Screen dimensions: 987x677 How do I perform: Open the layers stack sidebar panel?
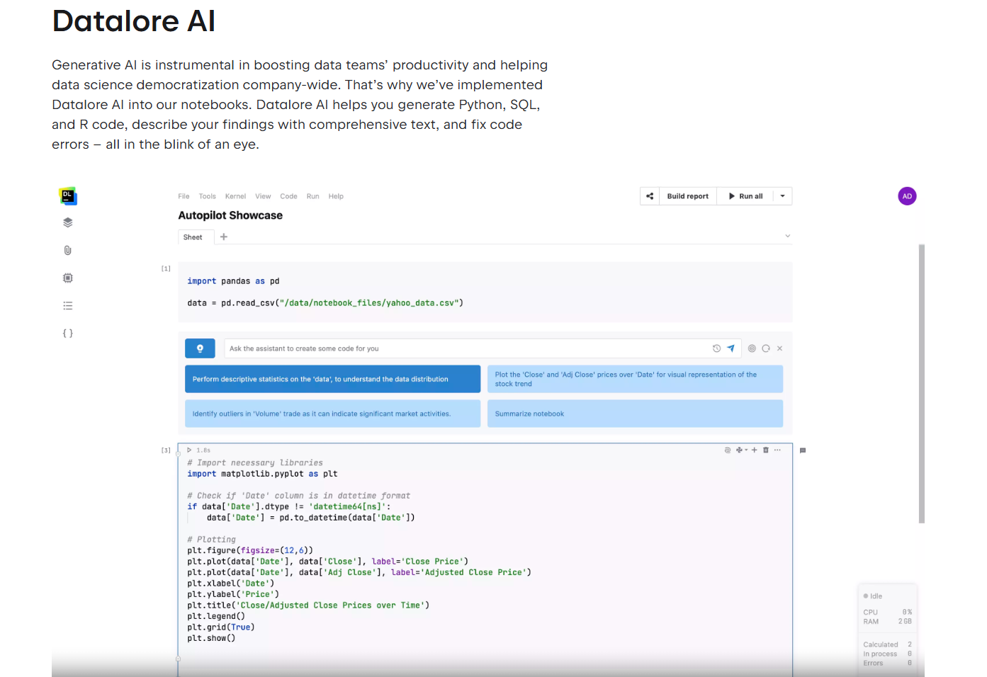(68, 222)
